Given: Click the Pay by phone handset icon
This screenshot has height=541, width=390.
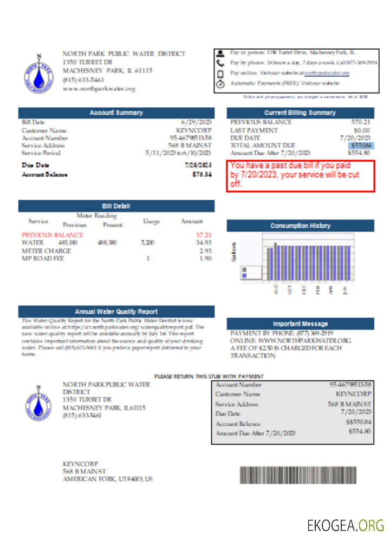Looking at the screenshot, I should [x=220, y=63].
